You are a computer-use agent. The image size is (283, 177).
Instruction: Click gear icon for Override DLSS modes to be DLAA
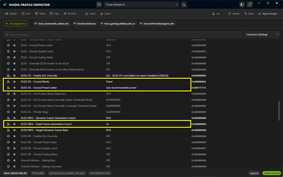(8, 63)
